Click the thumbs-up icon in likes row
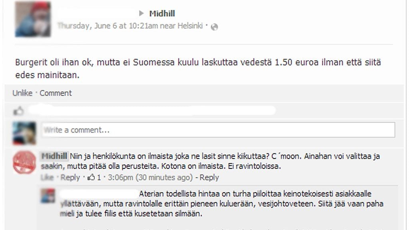 18,111
